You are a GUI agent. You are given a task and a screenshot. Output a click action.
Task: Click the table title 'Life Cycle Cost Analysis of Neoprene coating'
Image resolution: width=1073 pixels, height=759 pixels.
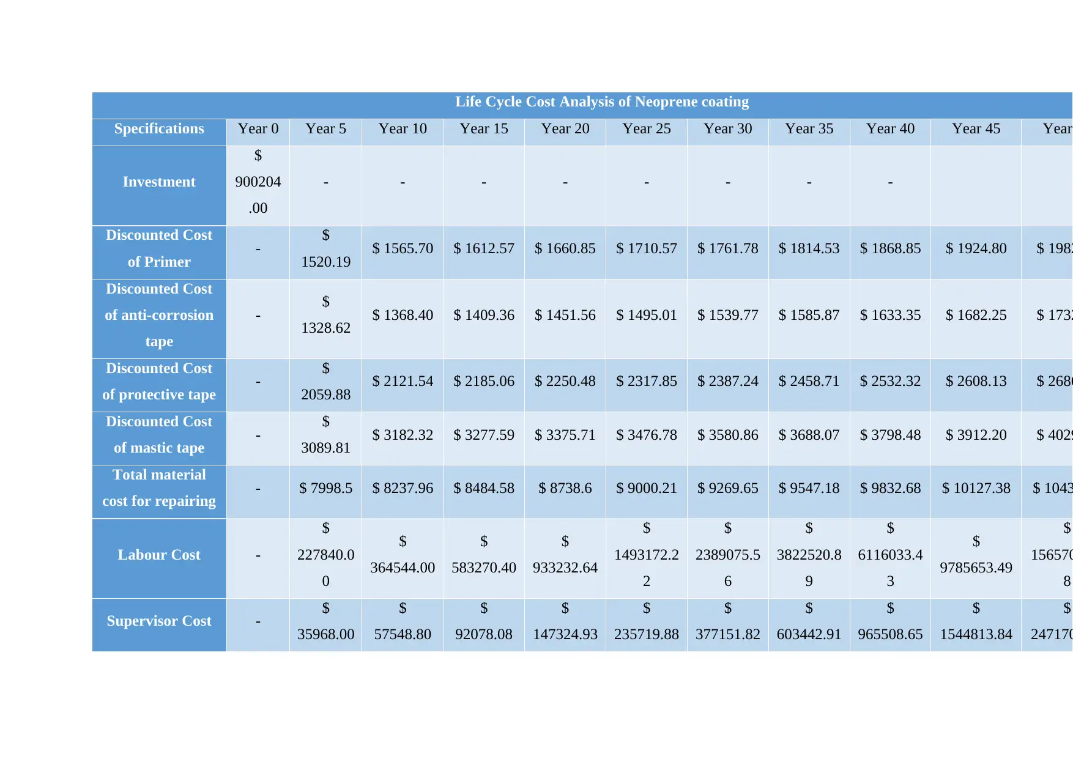pos(602,102)
